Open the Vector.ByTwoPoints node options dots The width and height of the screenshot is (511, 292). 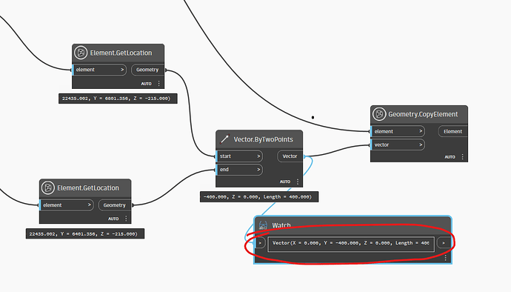click(x=298, y=182)
